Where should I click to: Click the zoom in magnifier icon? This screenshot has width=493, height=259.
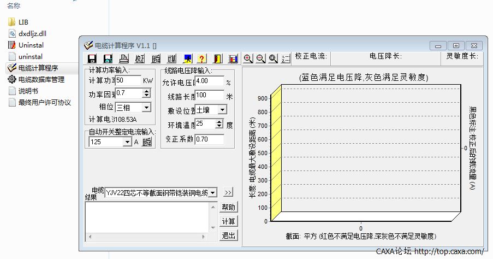(x=248, y=58)
